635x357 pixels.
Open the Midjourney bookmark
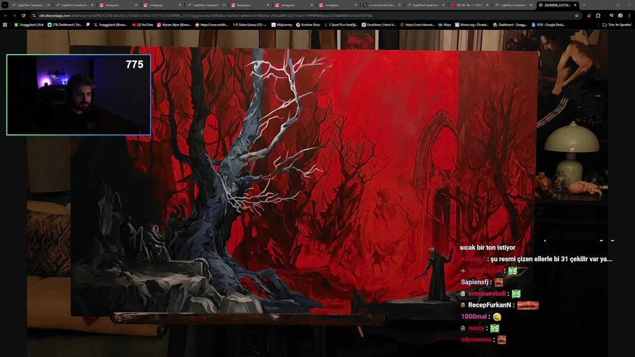(x=282, y=24)
